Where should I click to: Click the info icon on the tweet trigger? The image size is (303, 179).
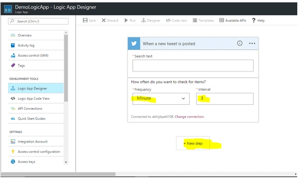point(240,43)
